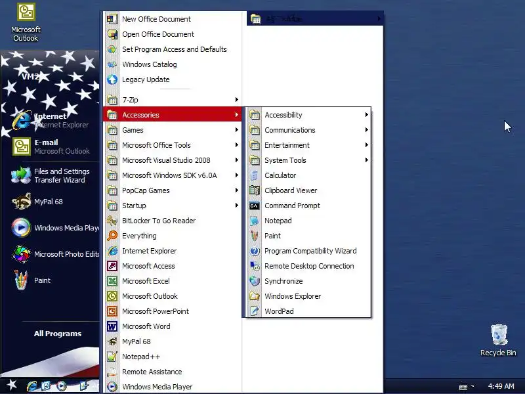Expand Microsoft Visual Studio 2008 folder
The image size is (525, 394).
[173, 160]
